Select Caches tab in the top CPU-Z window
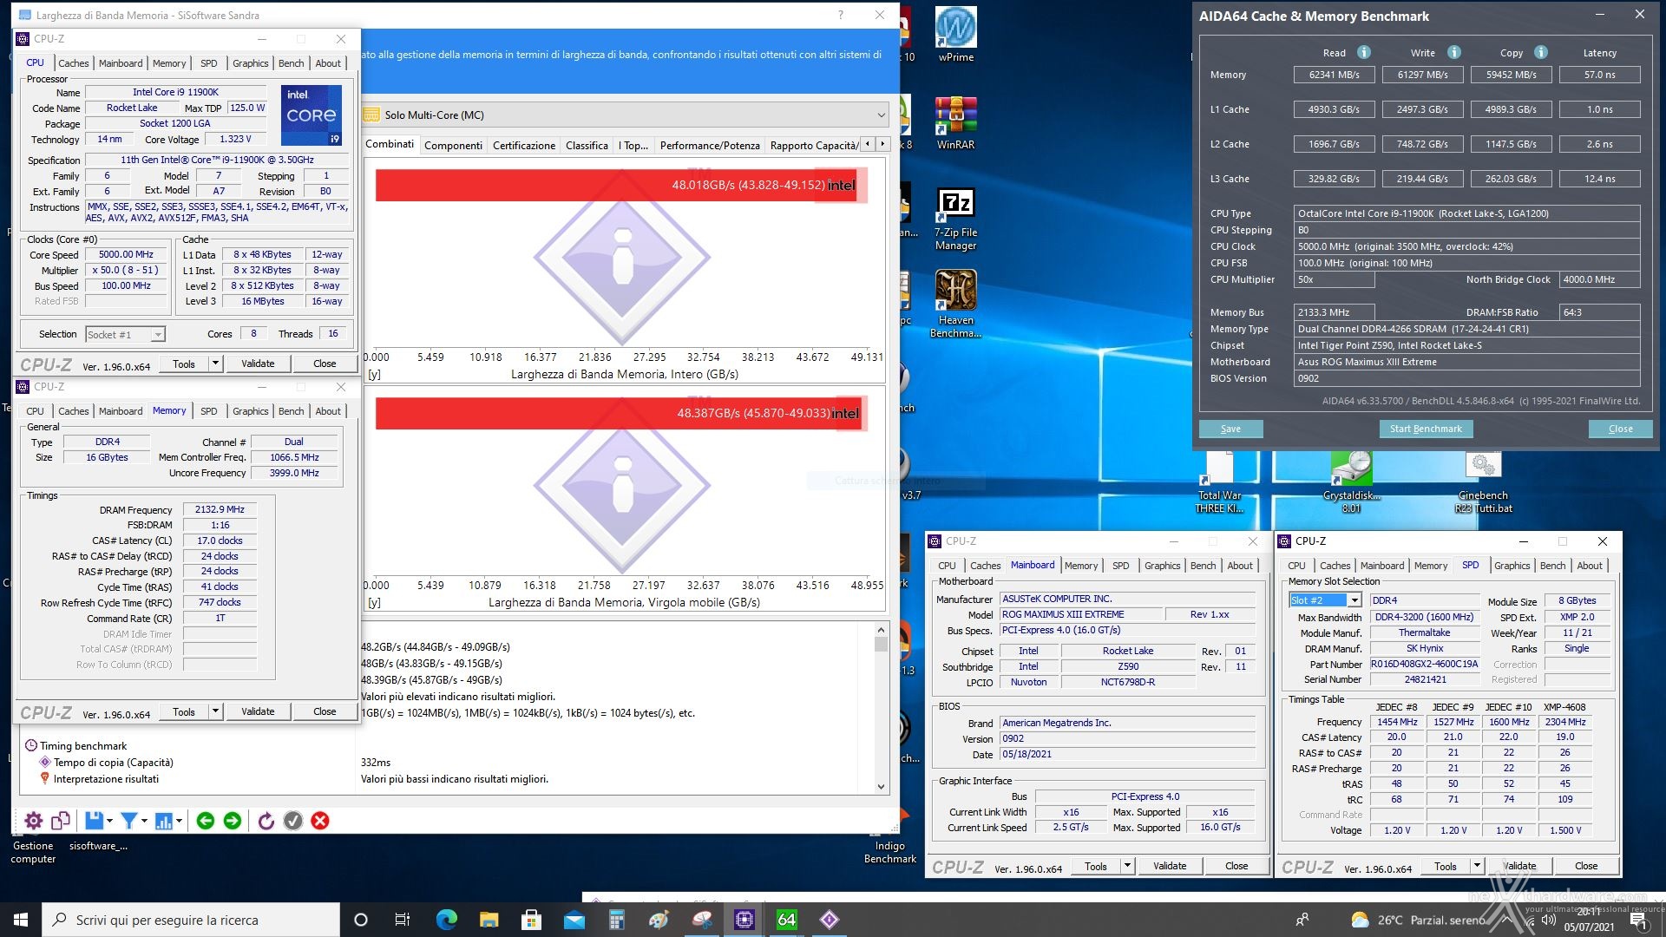 point(74,63)
